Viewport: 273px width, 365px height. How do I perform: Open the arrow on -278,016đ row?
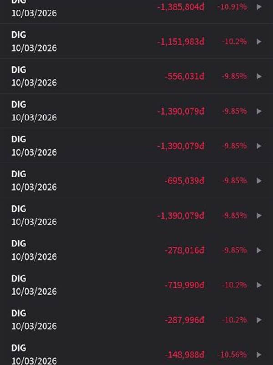(259, 250)
